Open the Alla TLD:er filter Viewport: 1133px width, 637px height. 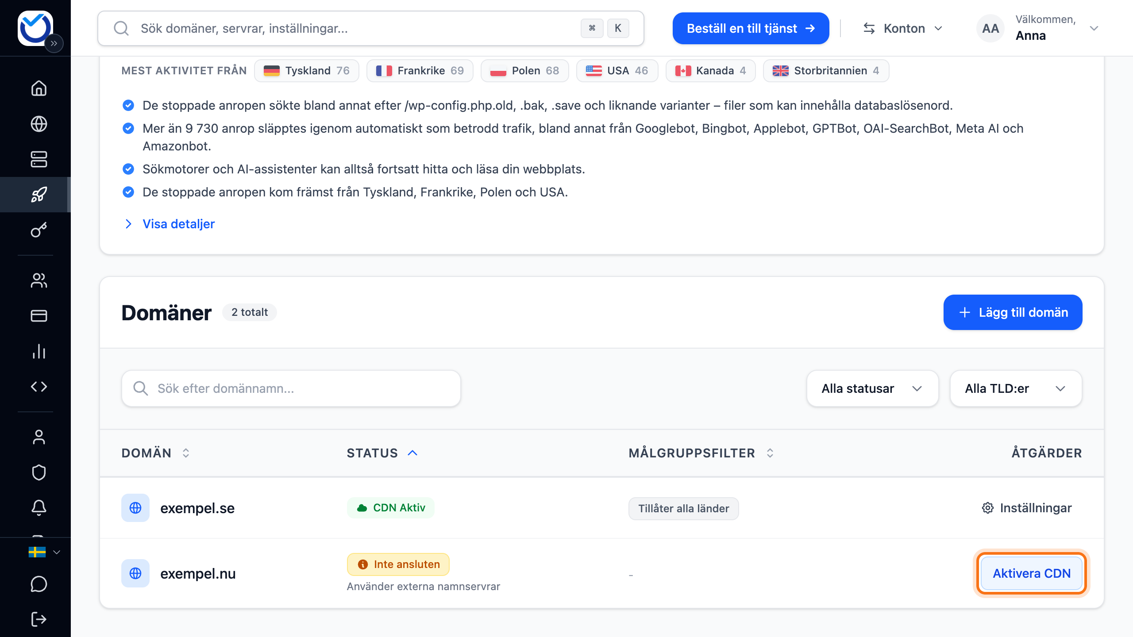point(1016,388)
